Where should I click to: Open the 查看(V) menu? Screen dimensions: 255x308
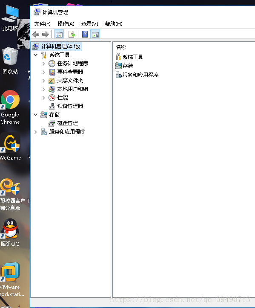click(x=89, y=24)
